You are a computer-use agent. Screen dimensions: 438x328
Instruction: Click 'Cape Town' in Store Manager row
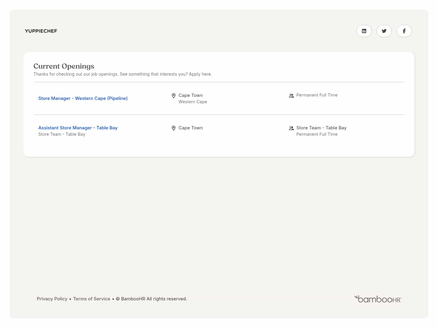(191, 95)
